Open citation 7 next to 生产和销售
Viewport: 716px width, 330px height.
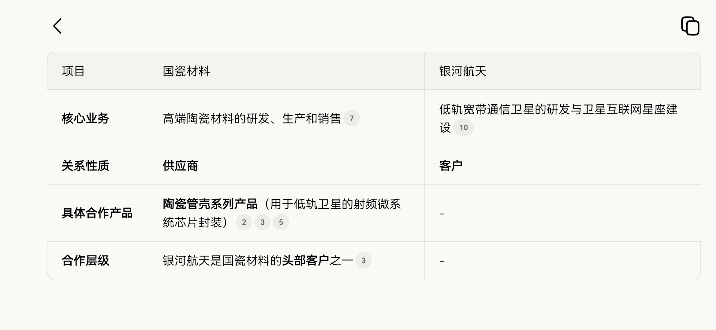(x=351, y=118)
